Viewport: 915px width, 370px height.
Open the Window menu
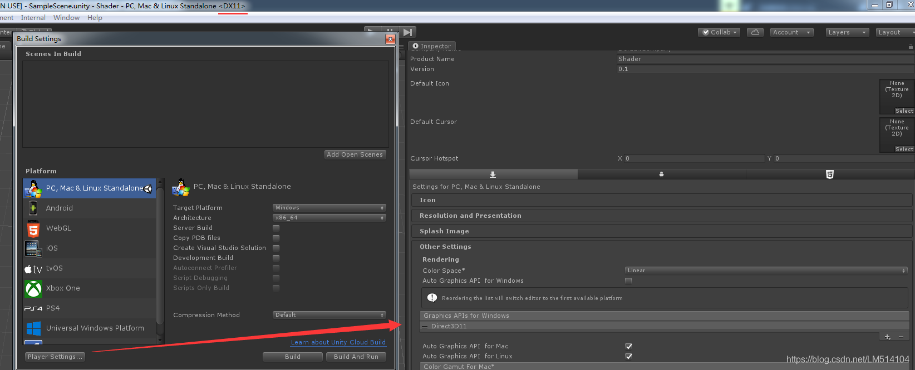(x=66, y=18)
